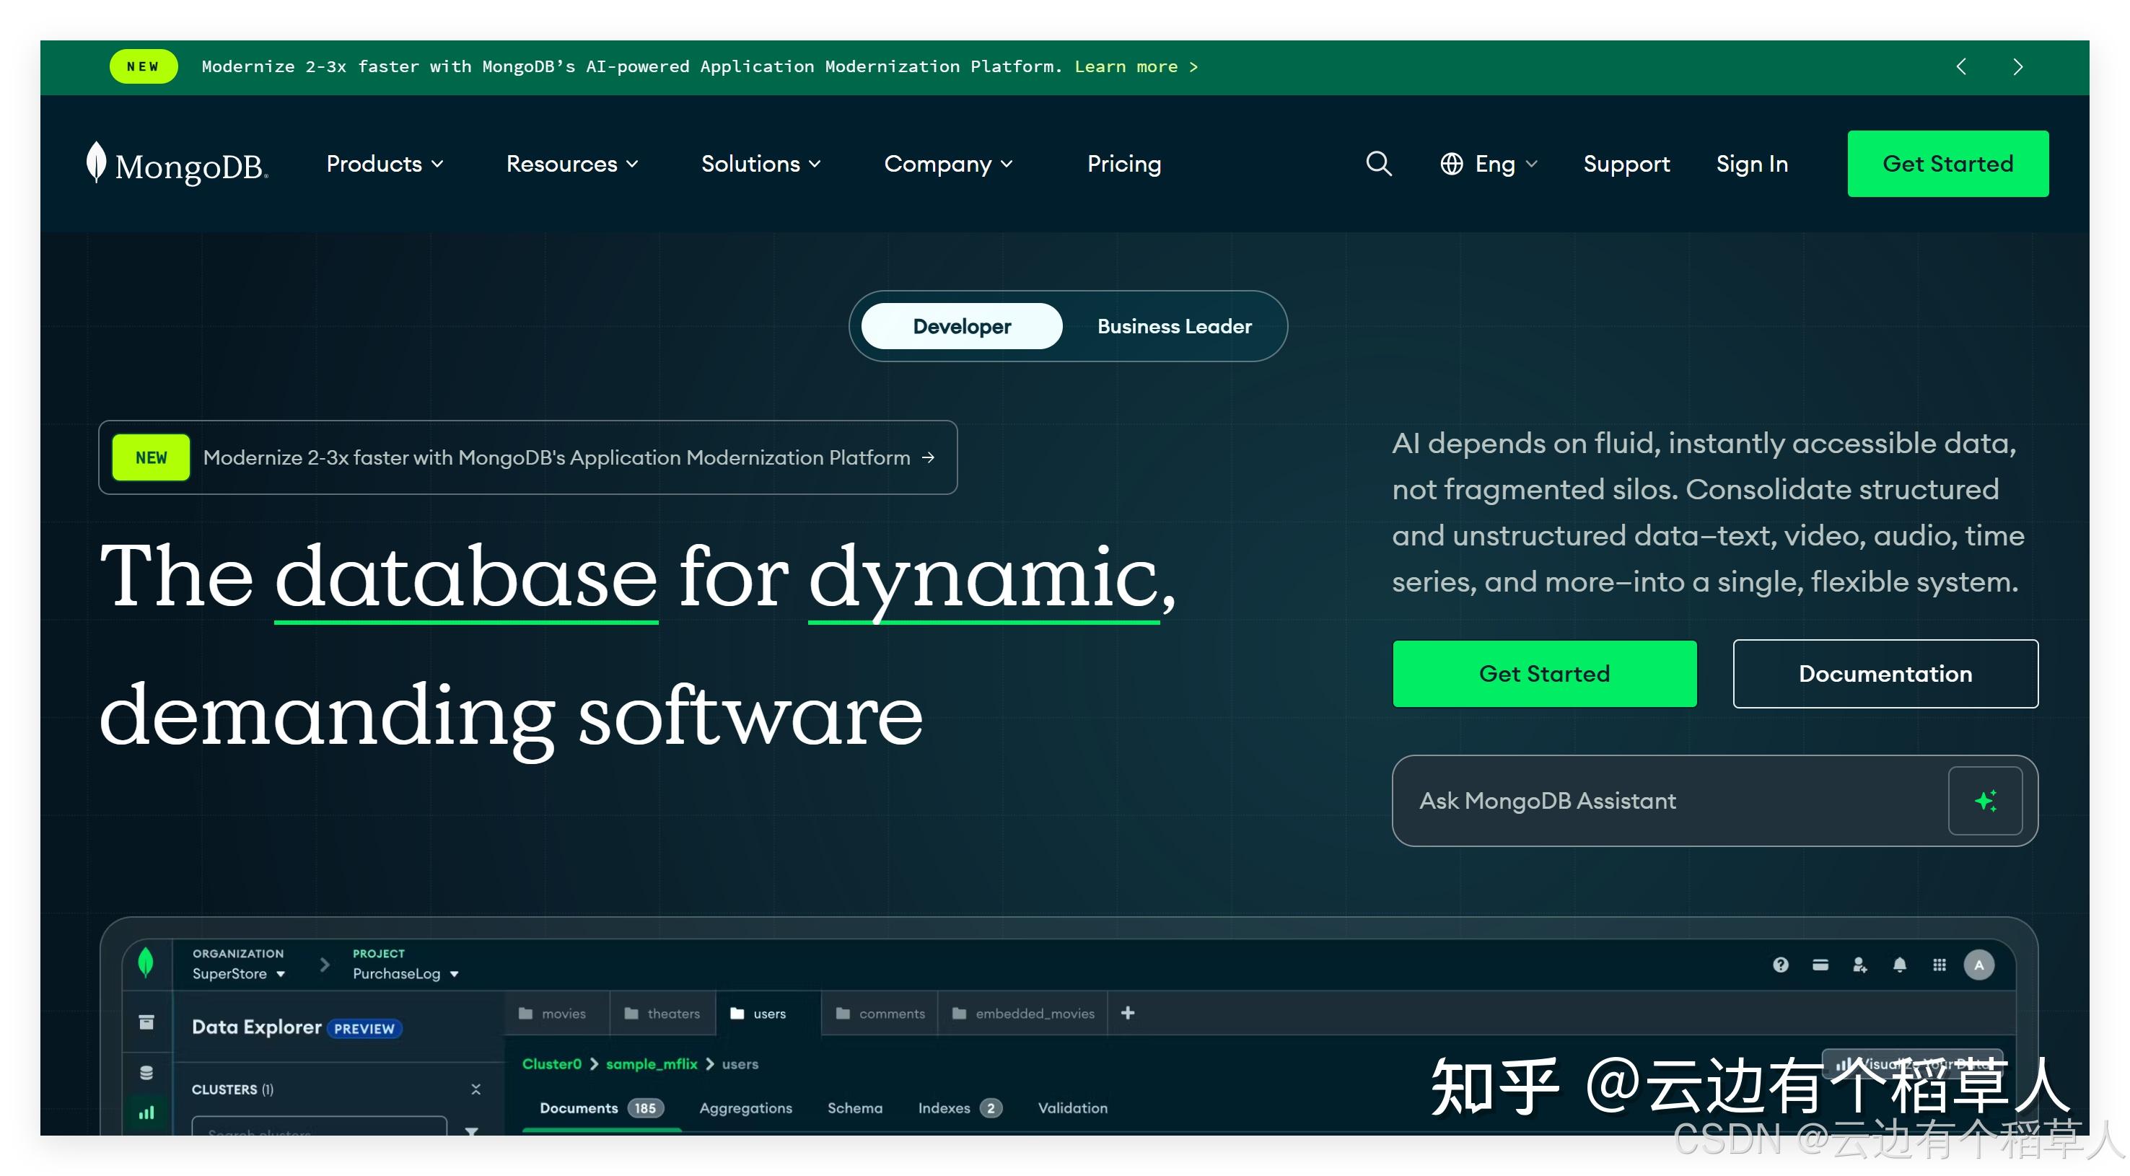Screen dimensions: 2130x1176
Task: Open the invite user icon in Atlas toolbar
Action: coord(1859,965)
